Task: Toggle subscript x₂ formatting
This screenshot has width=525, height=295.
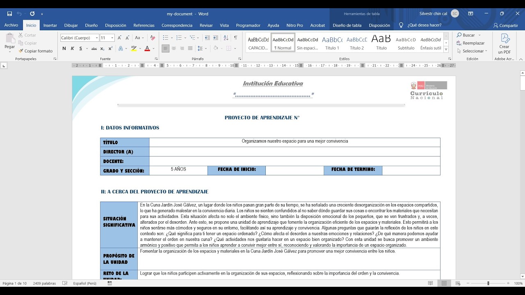Action: 103,48
